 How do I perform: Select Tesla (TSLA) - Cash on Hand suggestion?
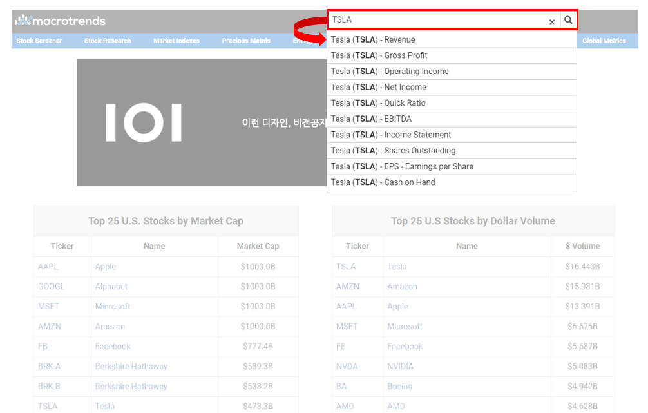click(452, 182)
